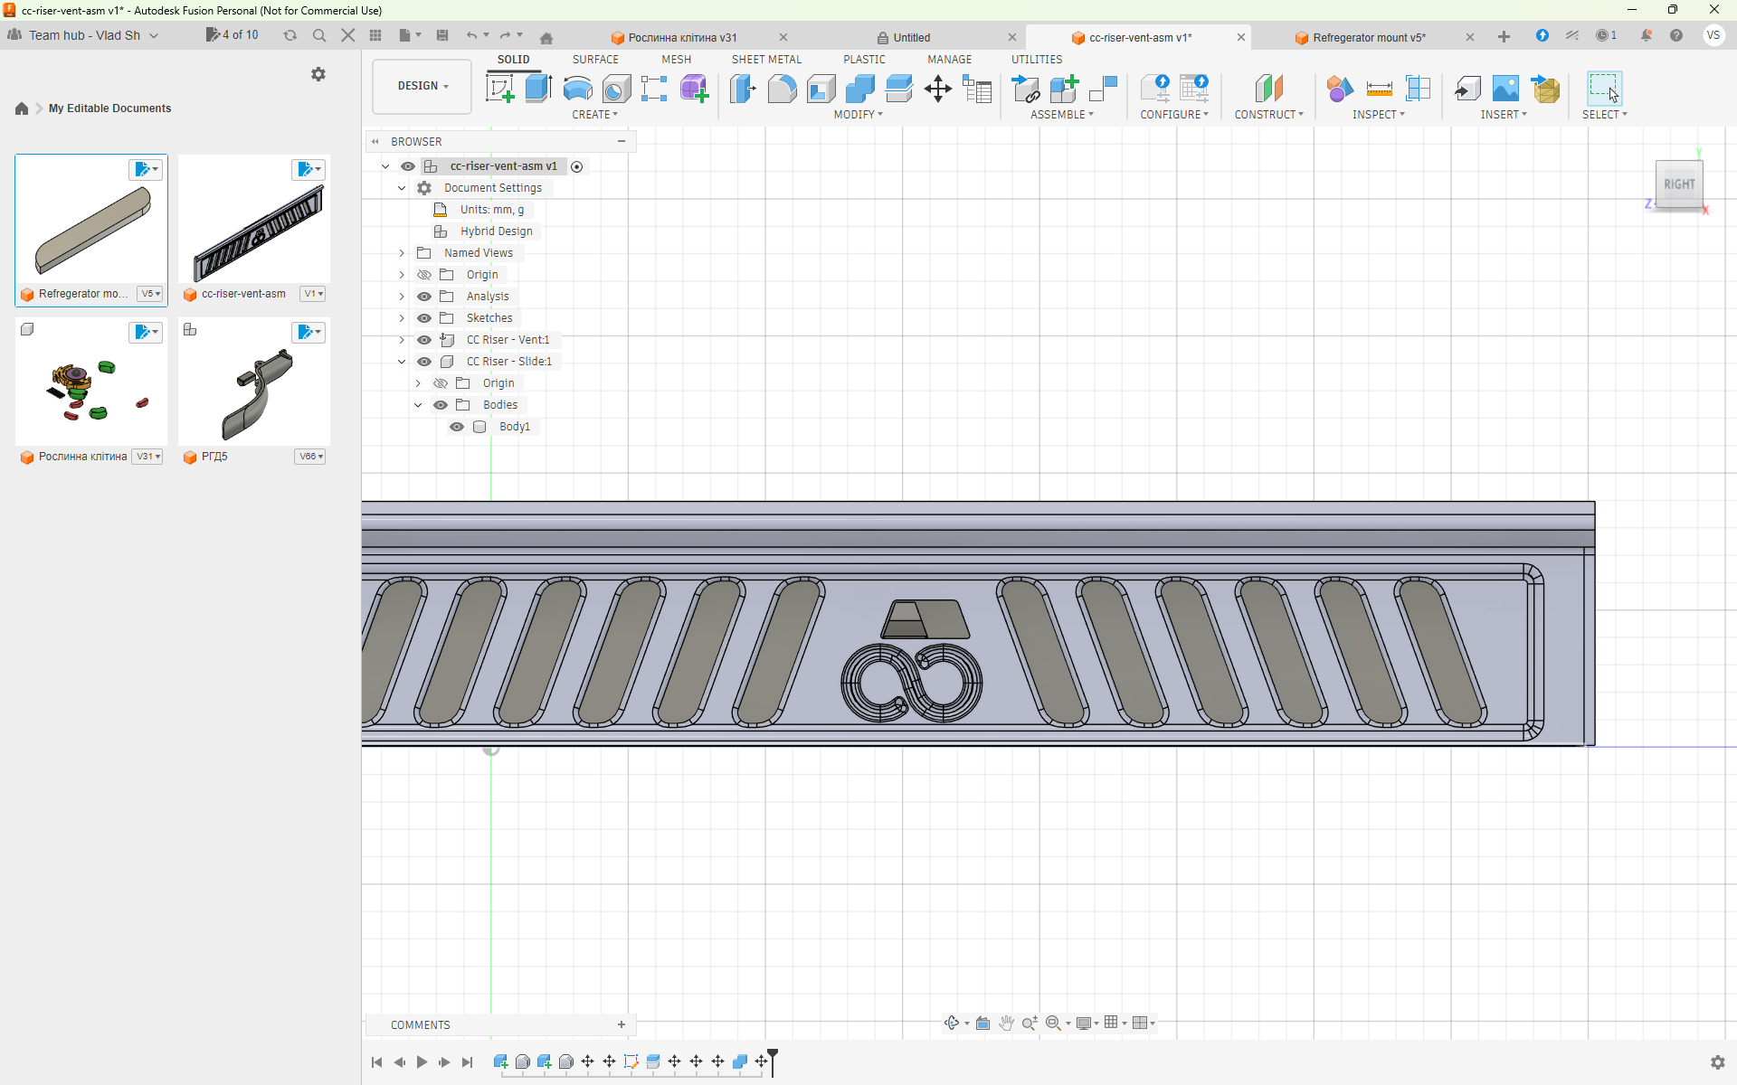Screen dimensions: 1737x1085
Task: Select the Fillet tool
Action: [782, 89]
